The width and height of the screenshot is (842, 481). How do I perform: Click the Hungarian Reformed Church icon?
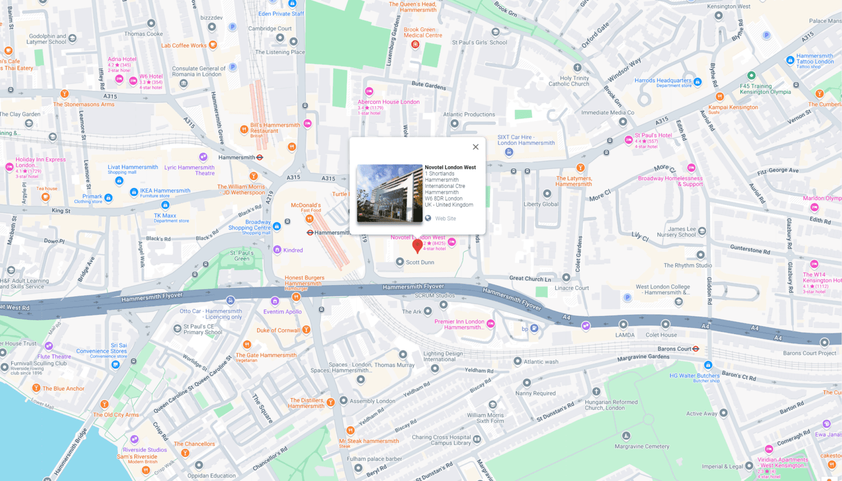[x=596, y=391]
